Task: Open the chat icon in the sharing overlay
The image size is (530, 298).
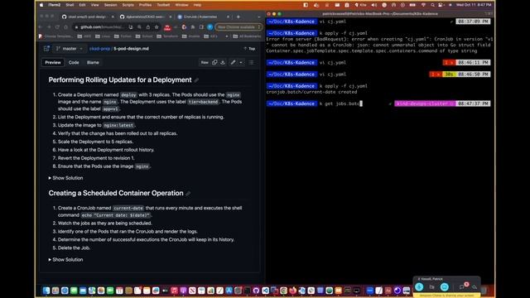Action: click(x=462, y=286)
